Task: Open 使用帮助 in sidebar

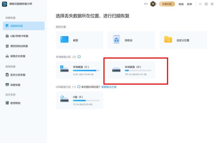Action: [24, 103]
